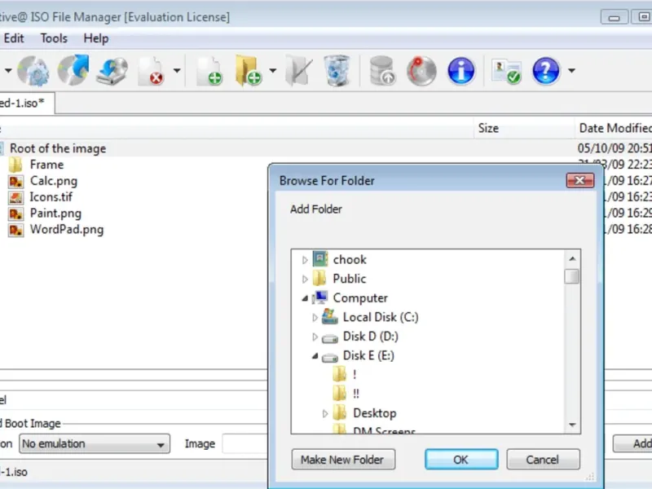Viewport: 652px width, 489px height.
Task: Click the drive with disc import icon
Action: coord(112,71)
